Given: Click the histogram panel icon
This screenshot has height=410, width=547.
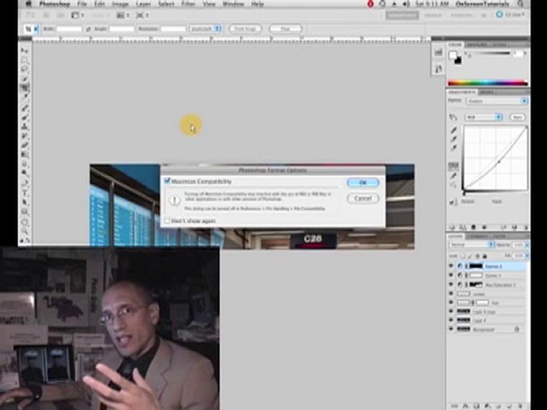Looking at the screenshot, I should click(x=439, y=52).
